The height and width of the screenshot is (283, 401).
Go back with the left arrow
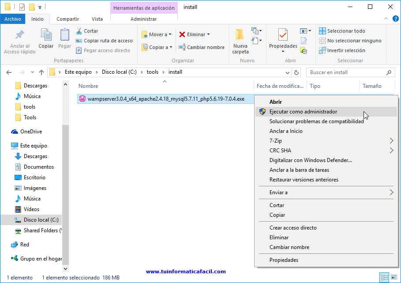click(x=9, y=72)
